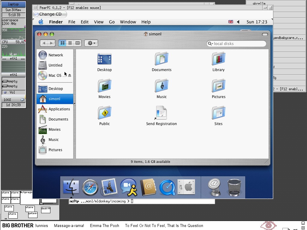Click the sidebar divider handle
The height and width of the screenshot is (230, 307).
pyautogui.click(x=74, y=104)
